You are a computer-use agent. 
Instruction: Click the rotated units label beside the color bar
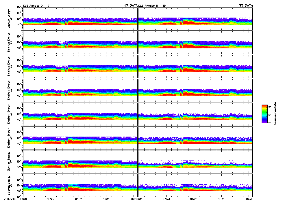coord(275,114)
